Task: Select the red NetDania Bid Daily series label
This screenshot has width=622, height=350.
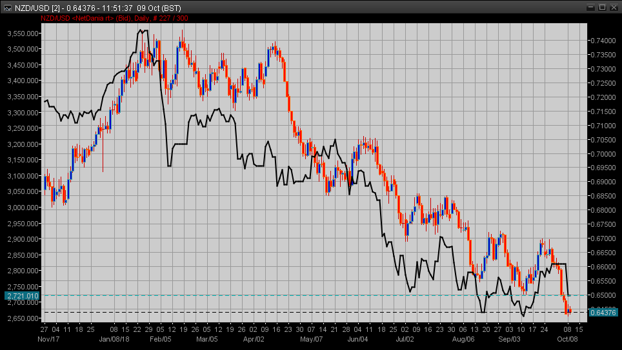Action: tap(115, 18)
